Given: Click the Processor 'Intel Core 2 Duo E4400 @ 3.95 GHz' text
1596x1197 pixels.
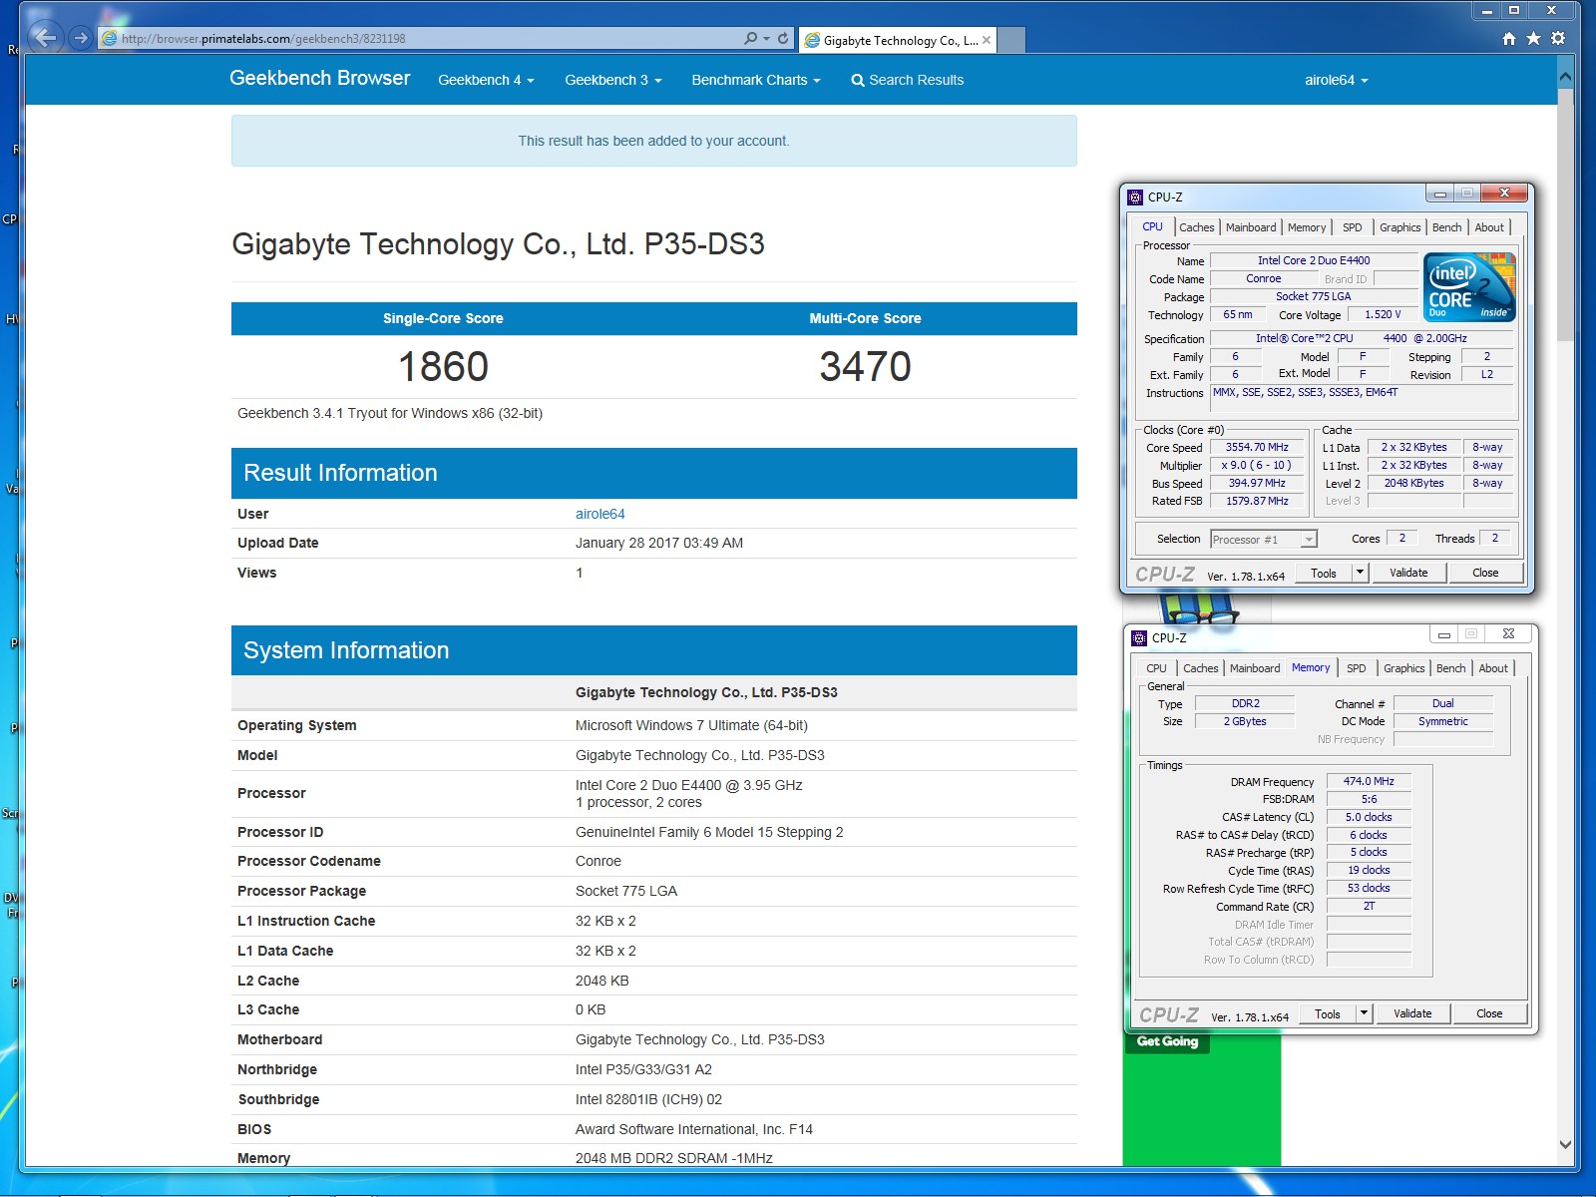Looking at the screenshot, I should click(x=689, y=785).
